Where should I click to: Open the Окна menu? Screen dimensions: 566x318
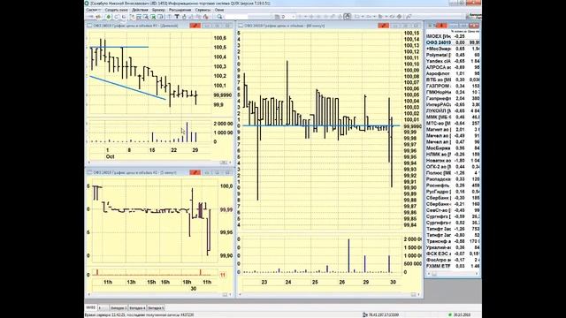click(219, 10)
